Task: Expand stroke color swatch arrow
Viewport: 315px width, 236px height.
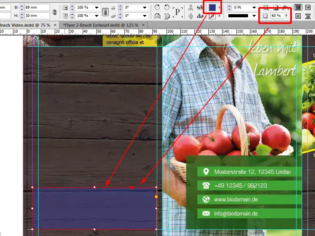Action: coord(219,16)
